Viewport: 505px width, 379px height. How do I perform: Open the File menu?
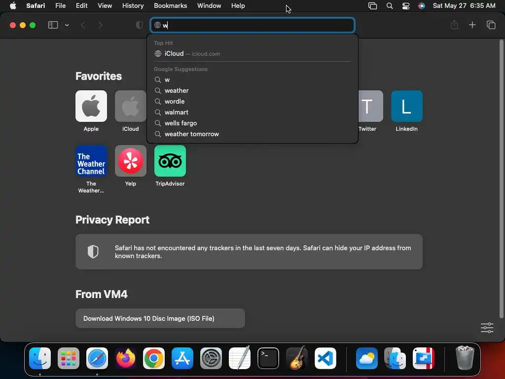point(60,6)
